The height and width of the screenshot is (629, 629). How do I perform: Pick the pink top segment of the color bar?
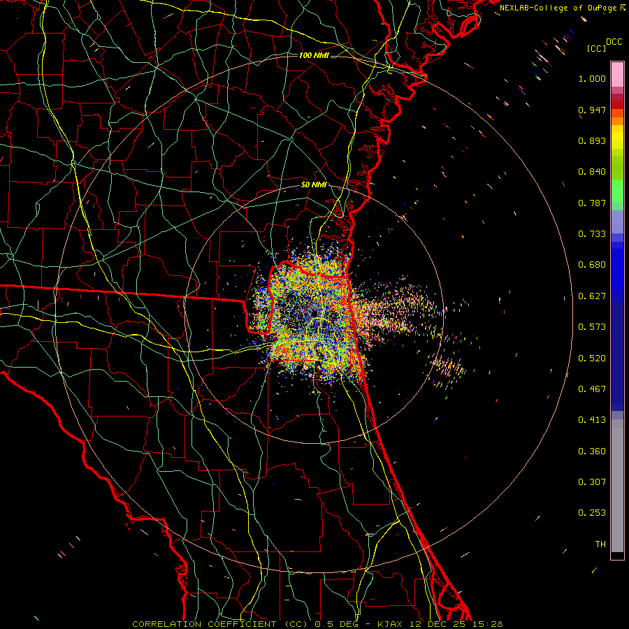click(x=617, y=75)
